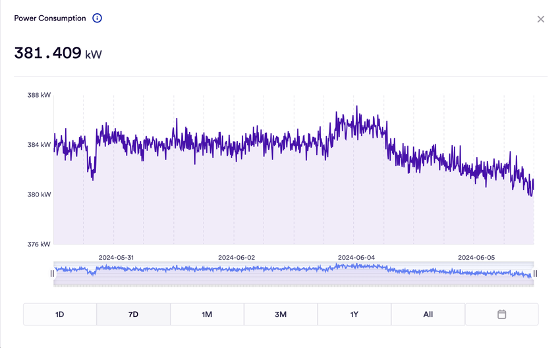Select the 1D time range

coord(60,314)
